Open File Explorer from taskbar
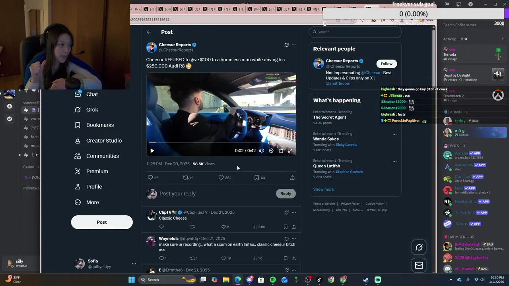The width and height of the screenshot is (509, 286). 226,280
